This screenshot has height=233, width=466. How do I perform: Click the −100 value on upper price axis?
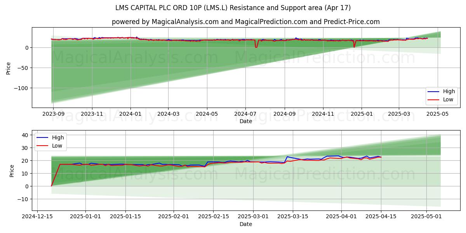coord(21,88)
